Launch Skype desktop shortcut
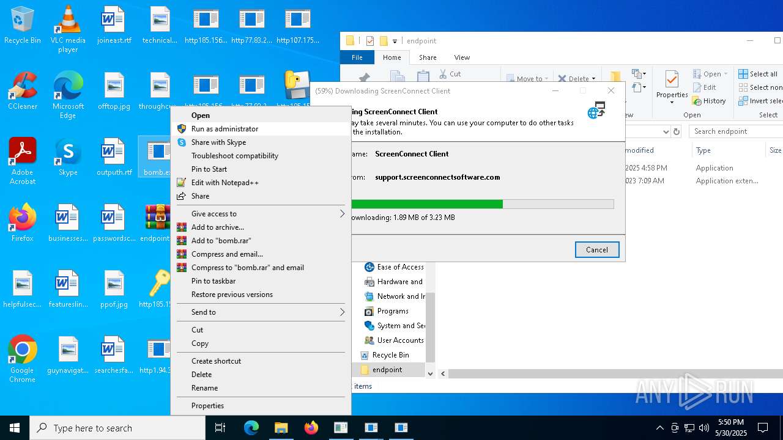This screenshot has width=783, height=440. pyautogui.click(x=68, y=158)
